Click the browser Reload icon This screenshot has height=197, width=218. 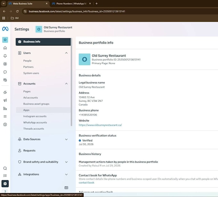(17, 11)
